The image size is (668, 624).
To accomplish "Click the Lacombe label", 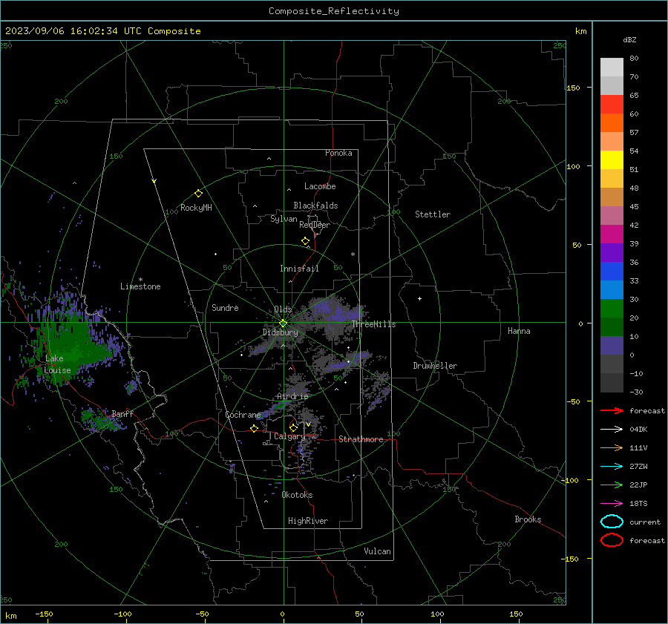I will click(320, 186).
